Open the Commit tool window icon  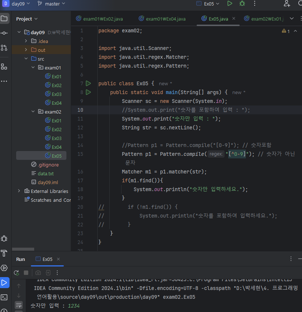point(4,33)
